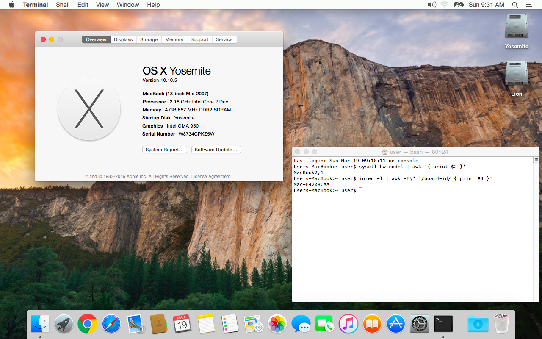Click the volume icon in menu bar
The image size is (542, 339).
[x=431, y=5]
